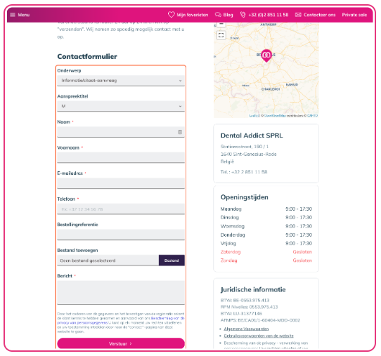Open the Private sale menu item
This screenshot has width=381, height=356.
(354, 15)
